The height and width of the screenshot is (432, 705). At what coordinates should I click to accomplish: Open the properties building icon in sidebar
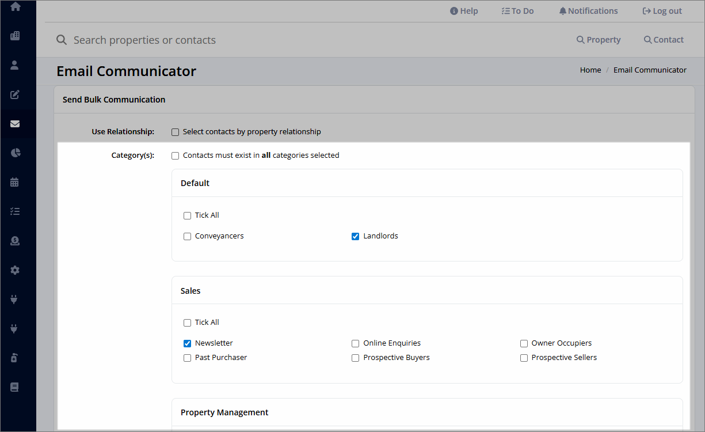tap(15, 36)
